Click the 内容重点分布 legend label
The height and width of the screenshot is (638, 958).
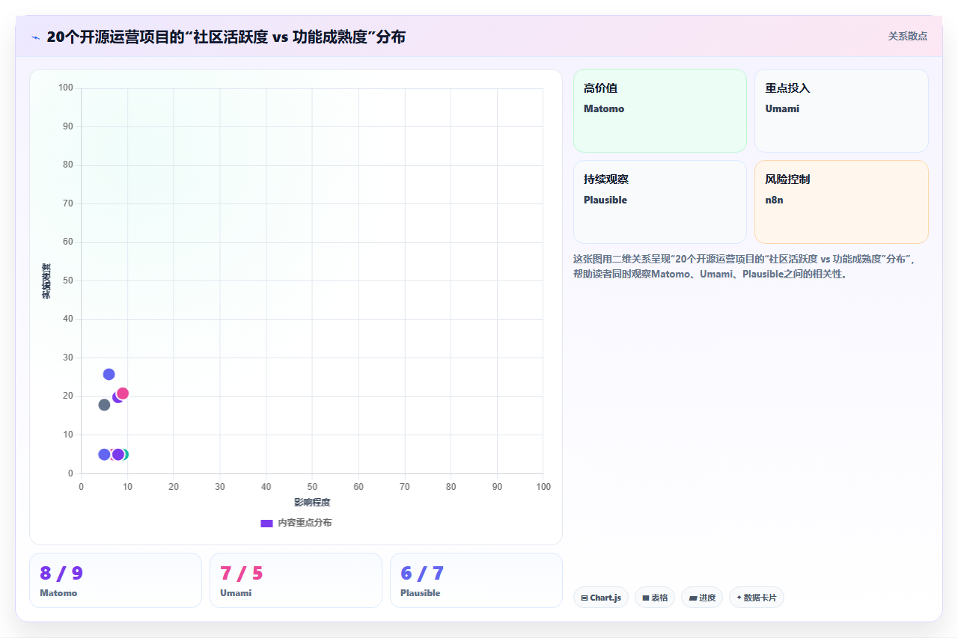pyautogui.click(x=305, y=523)
